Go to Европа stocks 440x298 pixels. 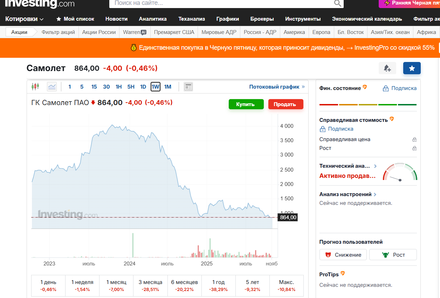coord(321,32)
